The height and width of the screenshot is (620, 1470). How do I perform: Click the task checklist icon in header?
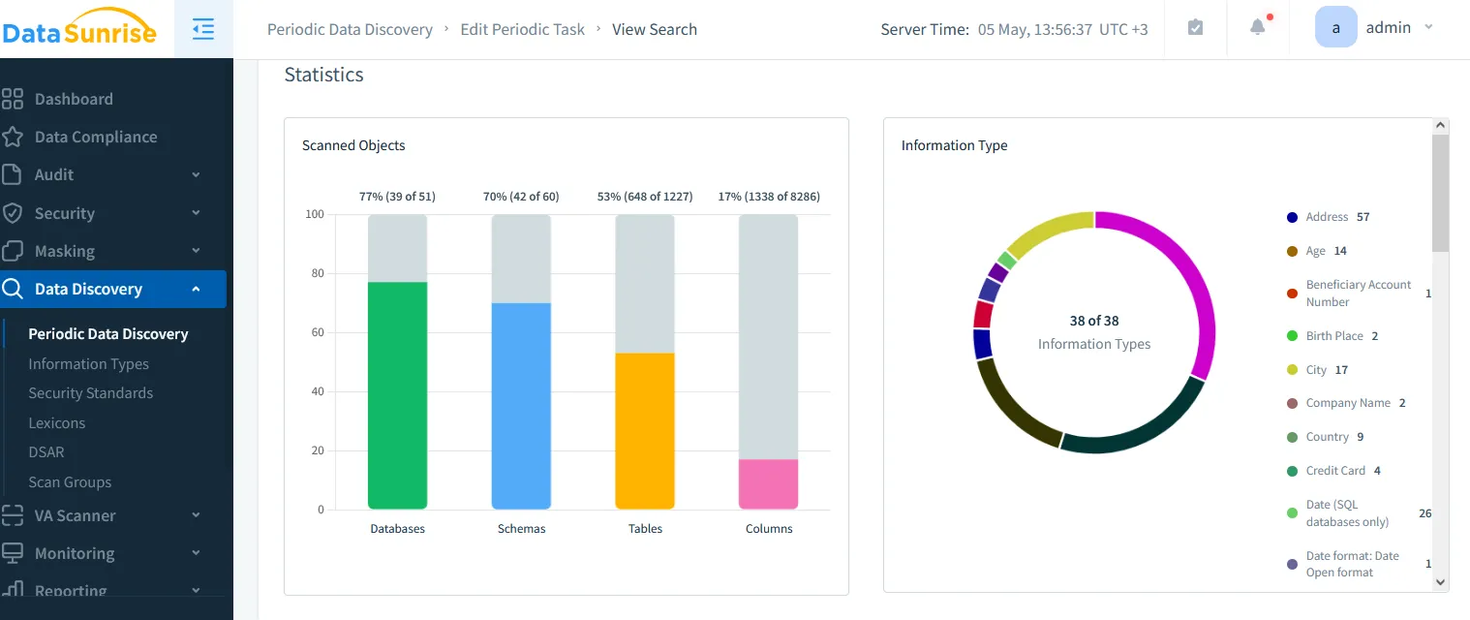coord(1195,28)
